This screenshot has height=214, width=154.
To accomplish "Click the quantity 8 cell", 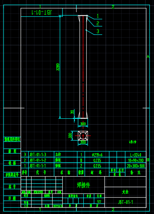I will pyautogui.click(x=81, y=160).
